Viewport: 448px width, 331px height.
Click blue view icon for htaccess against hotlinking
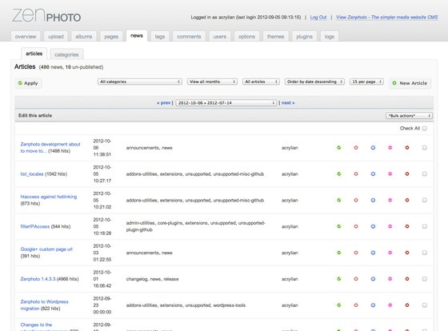pyautogui.click(x=373, y=200)
